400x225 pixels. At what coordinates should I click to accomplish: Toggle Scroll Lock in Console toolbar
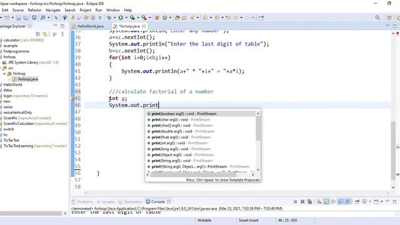pyautogui.click(x=326, y=201)
